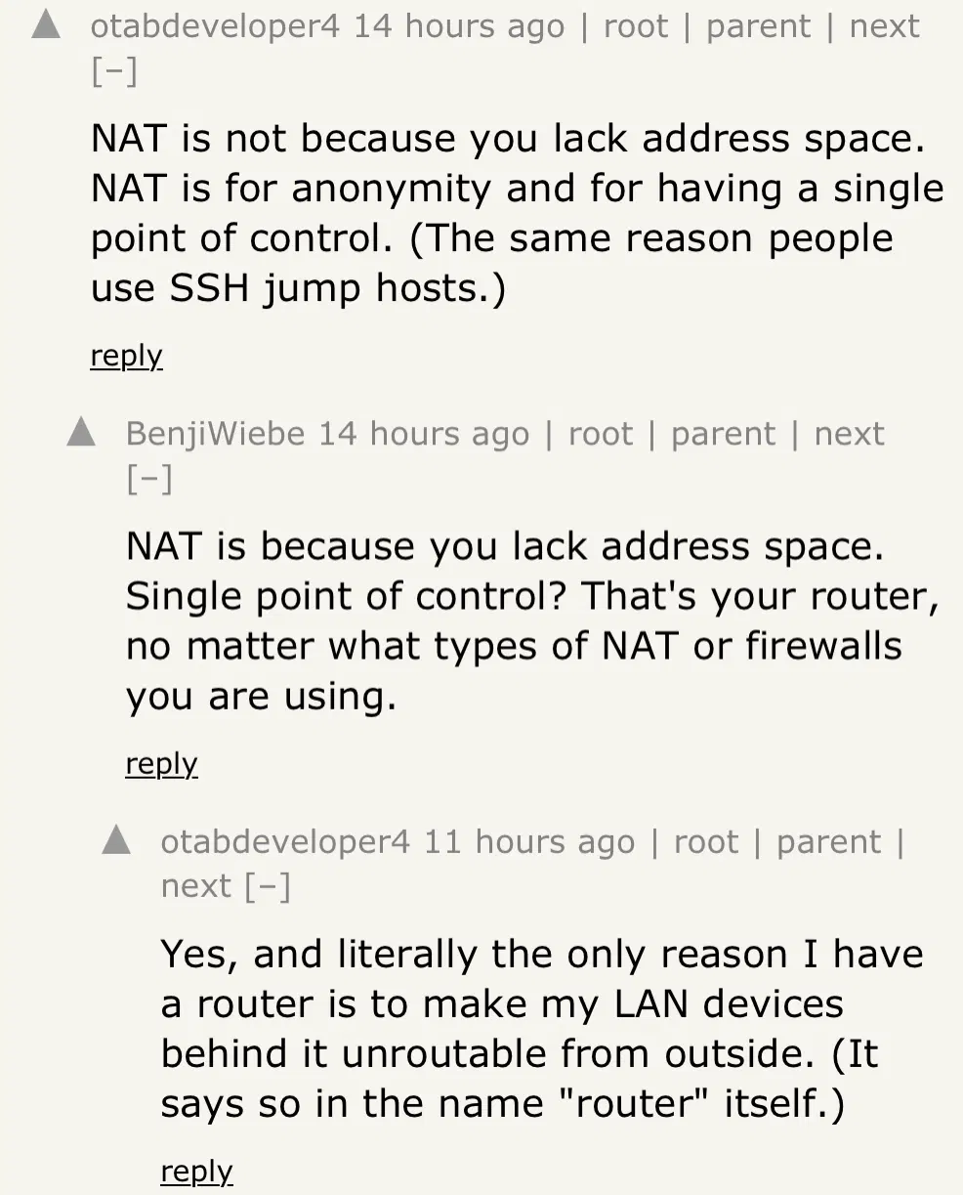Go to parent of BenjiWiebe's comment
963x1195 pixels.
(723, 434)
